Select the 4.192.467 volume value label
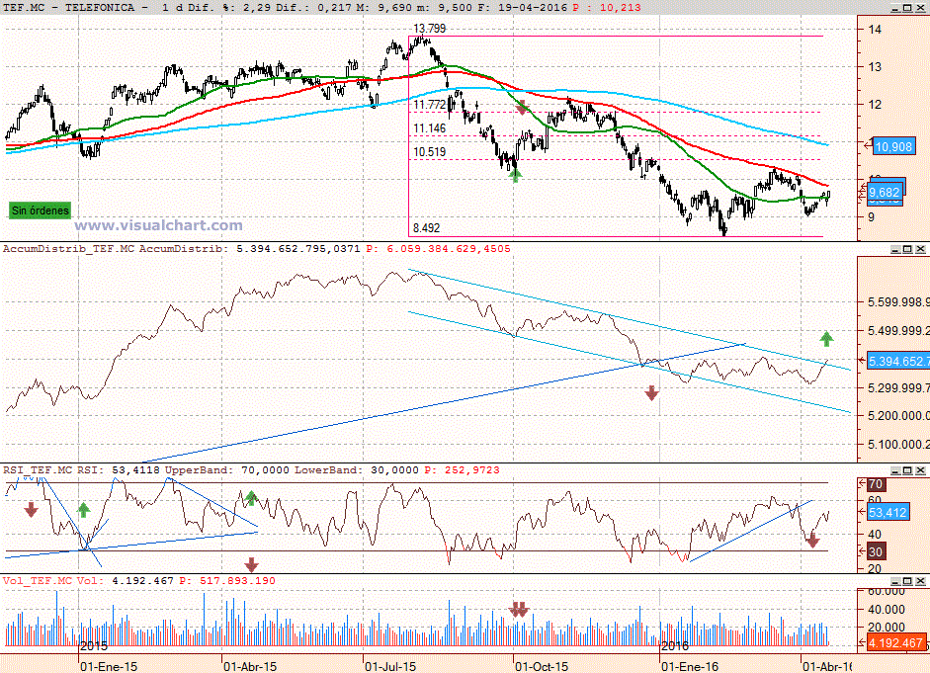Screen dimensions: 930x673 [x=895, y=642]
